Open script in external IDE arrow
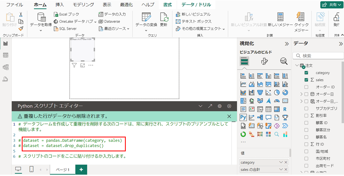 210,106
